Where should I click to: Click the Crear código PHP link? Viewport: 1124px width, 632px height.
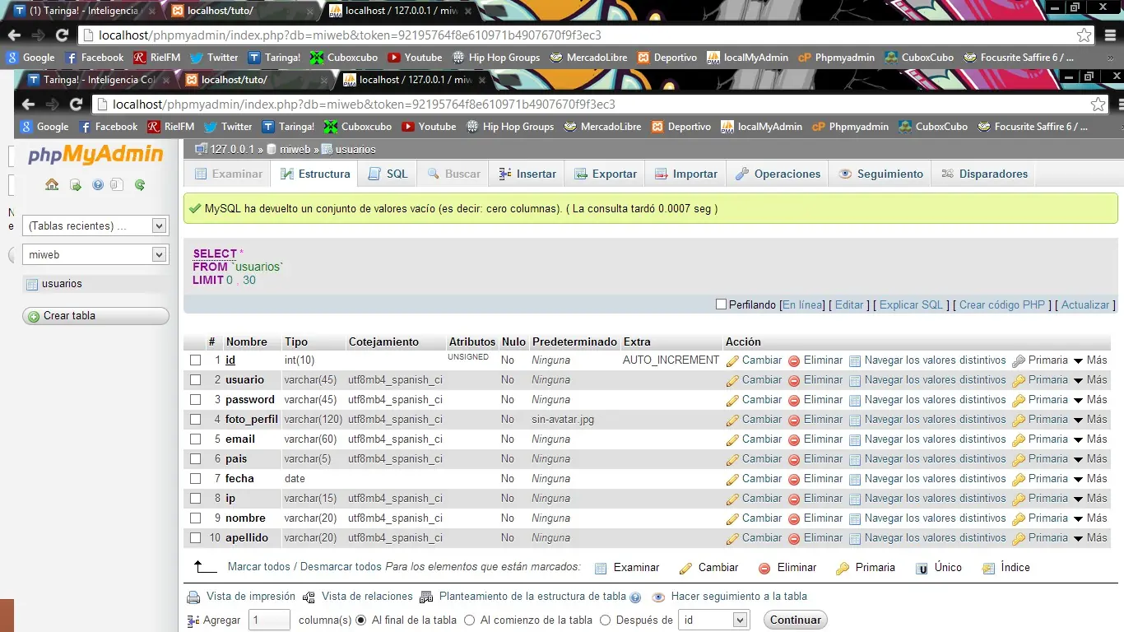coord(1002,304)
